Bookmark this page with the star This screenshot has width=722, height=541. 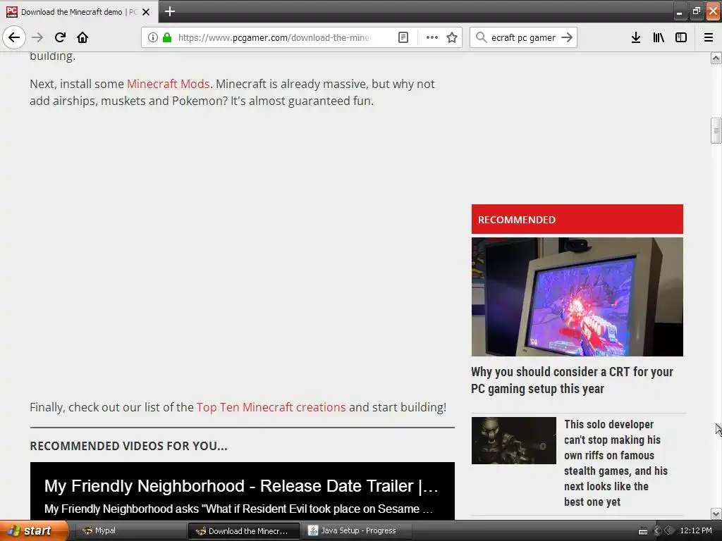click(452, 37)
